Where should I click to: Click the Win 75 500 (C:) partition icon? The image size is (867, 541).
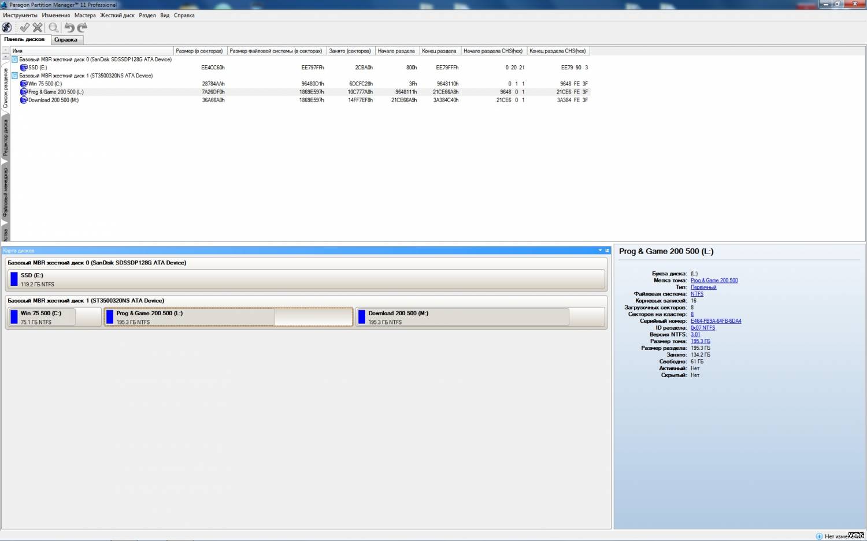(x=24, y=84)
